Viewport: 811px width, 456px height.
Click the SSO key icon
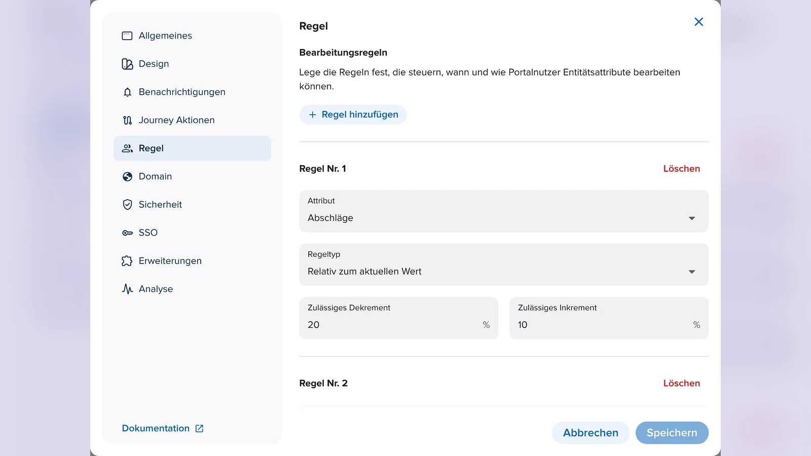click(x=127, y=233)
